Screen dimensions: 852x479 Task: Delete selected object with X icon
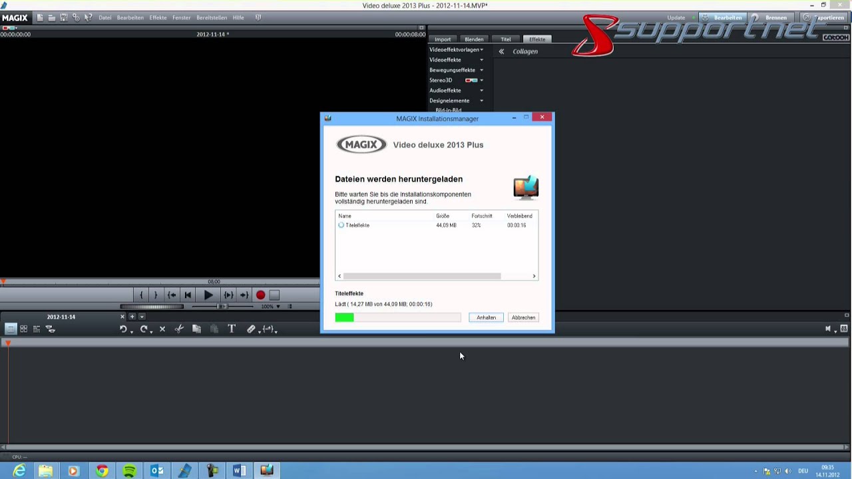pyautogui.click(x=162, y=329)
